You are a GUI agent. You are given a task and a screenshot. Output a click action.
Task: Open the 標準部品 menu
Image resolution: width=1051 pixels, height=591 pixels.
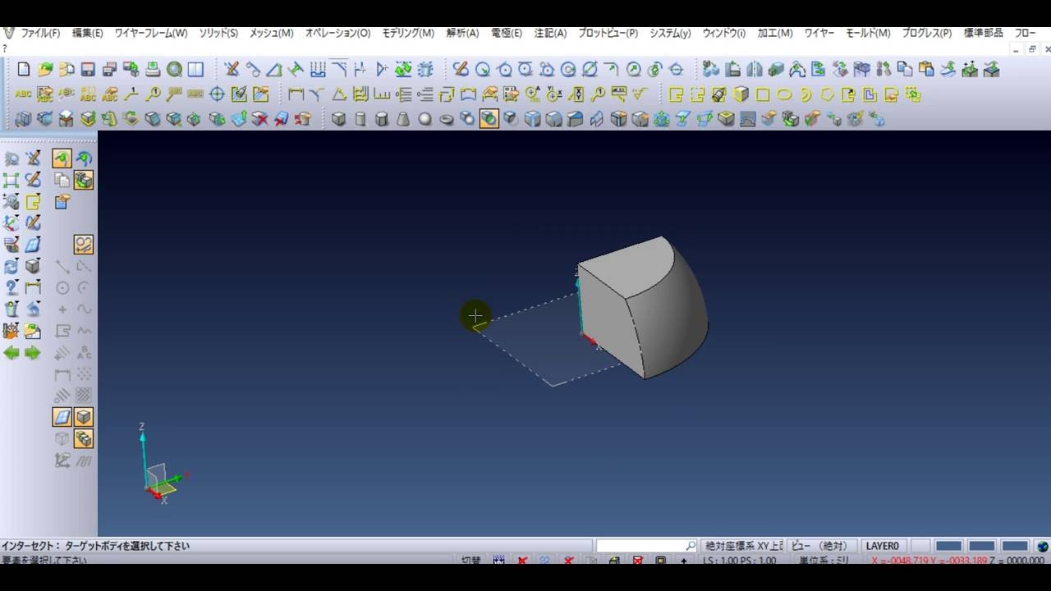pos(983,33)
